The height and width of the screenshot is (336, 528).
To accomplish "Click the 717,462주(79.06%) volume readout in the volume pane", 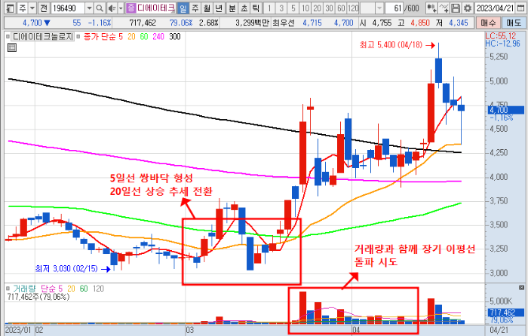I will (x=38, y=297).
